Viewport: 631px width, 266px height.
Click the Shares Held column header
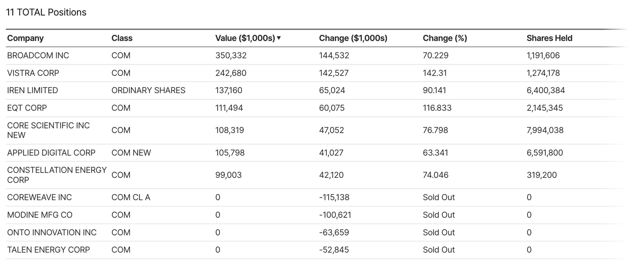pyautogui.click(x=549, y=38)
